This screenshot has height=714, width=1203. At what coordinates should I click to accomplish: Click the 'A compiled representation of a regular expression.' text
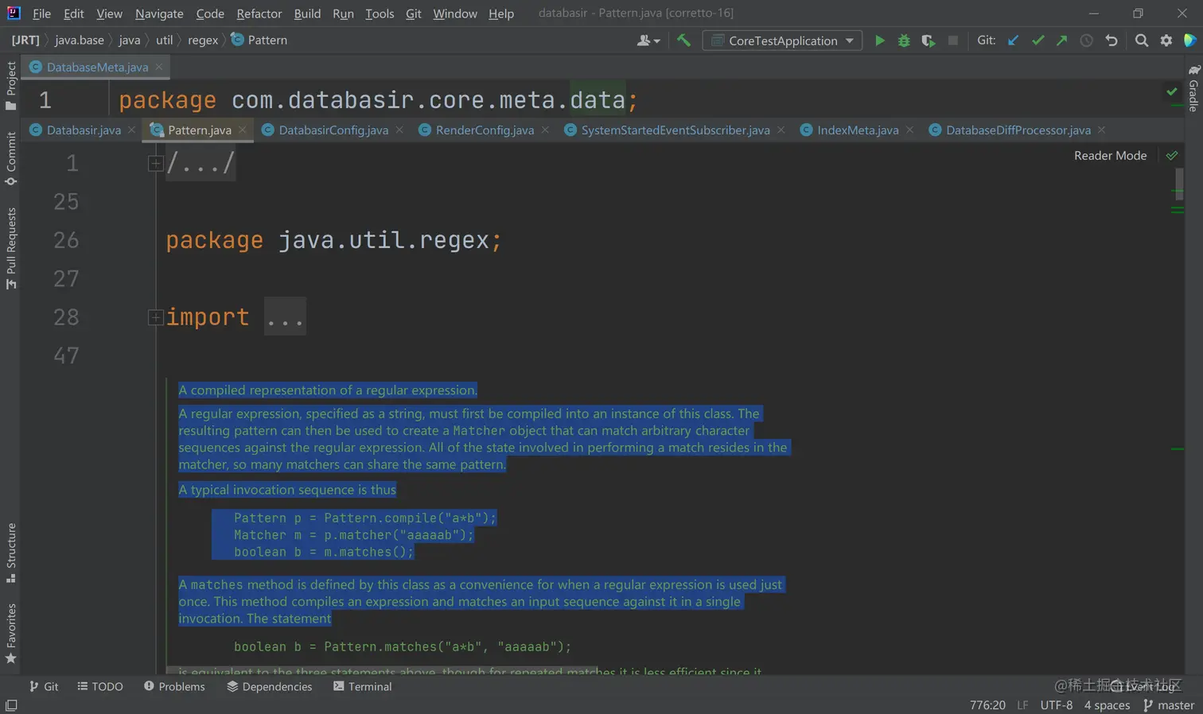pyautogui.click(x=328, y=390)
